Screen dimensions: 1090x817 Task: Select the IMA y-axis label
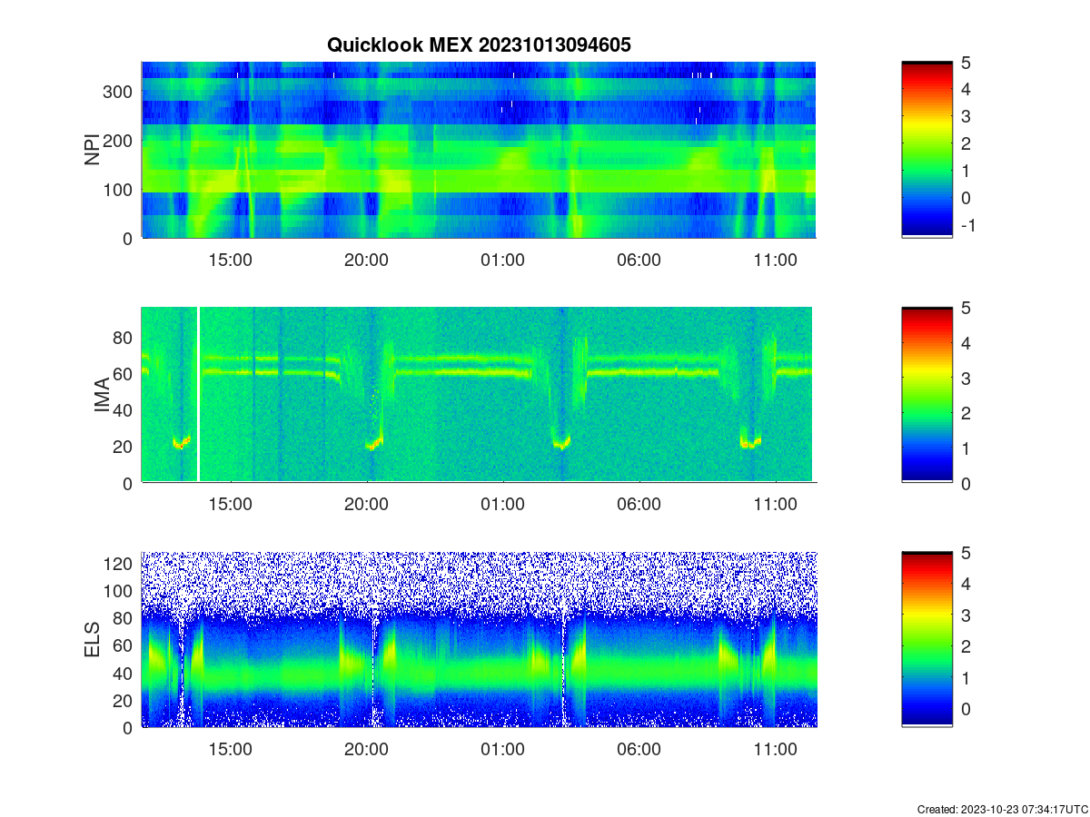(102, 396)
